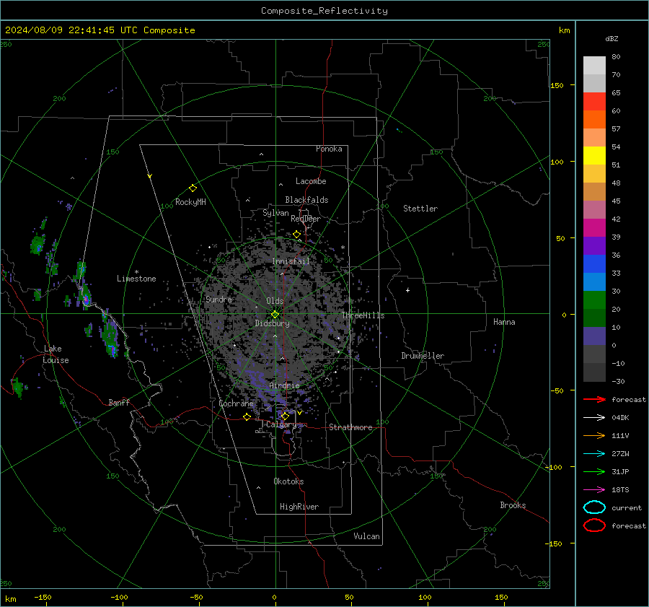
Task: Select the light gray 80 dBZ swatch
Action: coord(594,65)
